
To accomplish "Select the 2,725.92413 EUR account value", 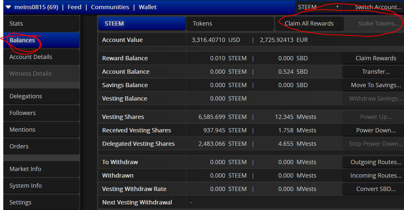I will pos(284,40).
